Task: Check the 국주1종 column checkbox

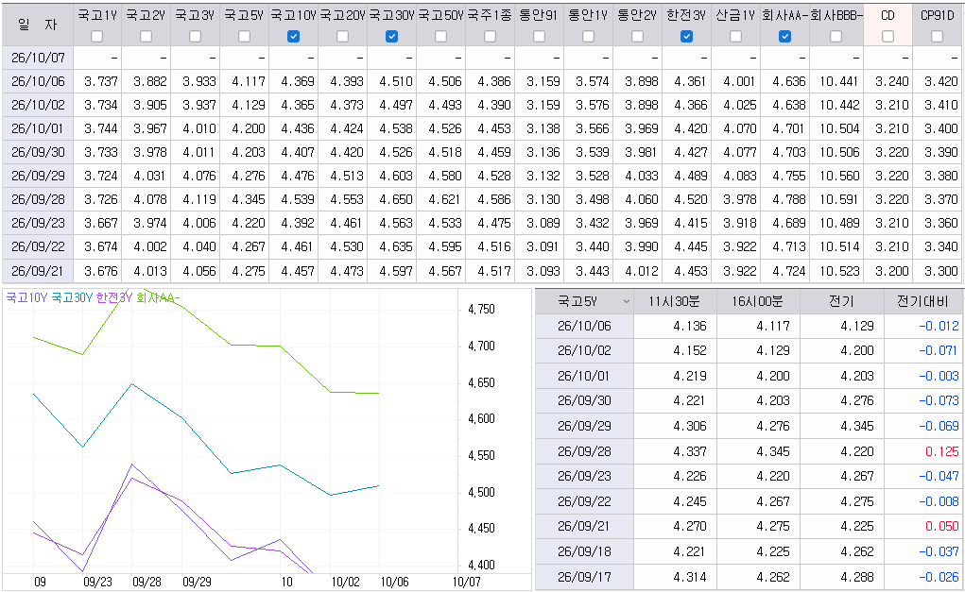Action: pos(490,37)
